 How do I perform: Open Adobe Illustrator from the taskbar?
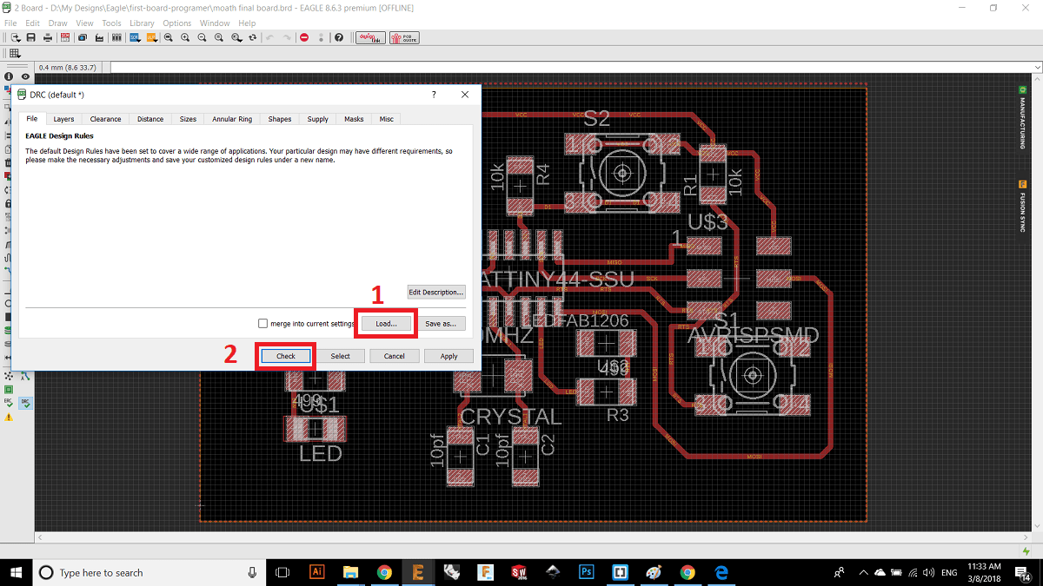[317, 572]
